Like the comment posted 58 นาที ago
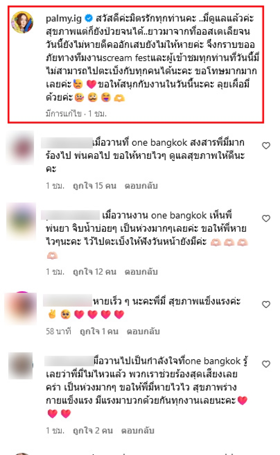 pos(266,305)
